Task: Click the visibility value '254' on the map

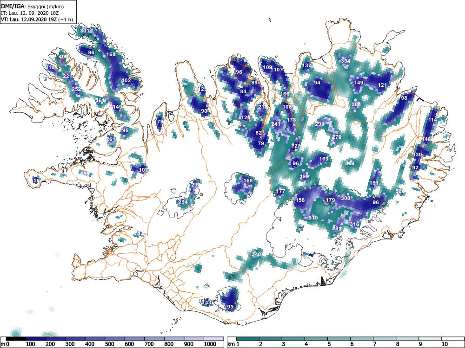Action: pyautogui.click(x=183, y=202)
